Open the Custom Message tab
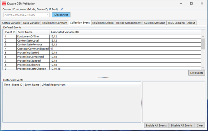 tap(155, 23)
